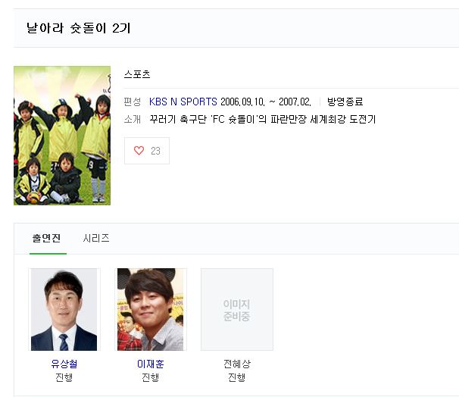Open the 출연진 tab
Screen dimensions: 459x397
(x=46, y=238)
